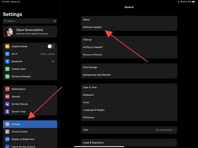Tap the battery icon in status bar
Image resolution: width=198 pixels, height=148 pixels.
[x=194, y=2]
